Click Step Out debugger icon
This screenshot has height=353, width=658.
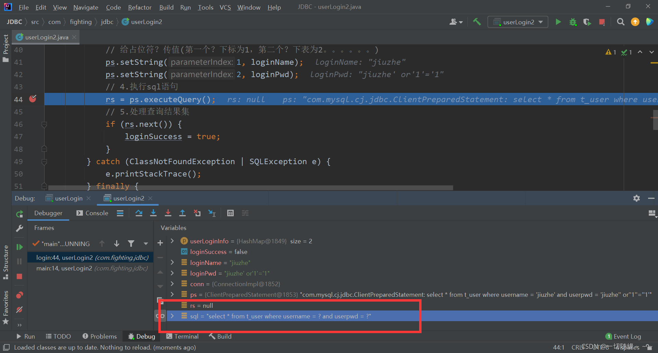pos(182,213)
